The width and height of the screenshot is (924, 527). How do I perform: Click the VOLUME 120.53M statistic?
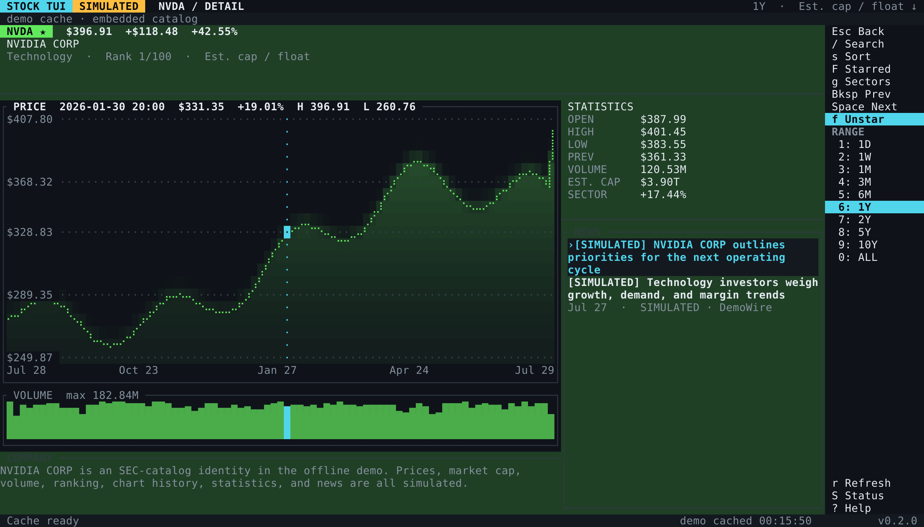click(x=627, y=169)
